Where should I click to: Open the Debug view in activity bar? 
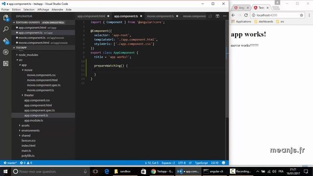6,52
